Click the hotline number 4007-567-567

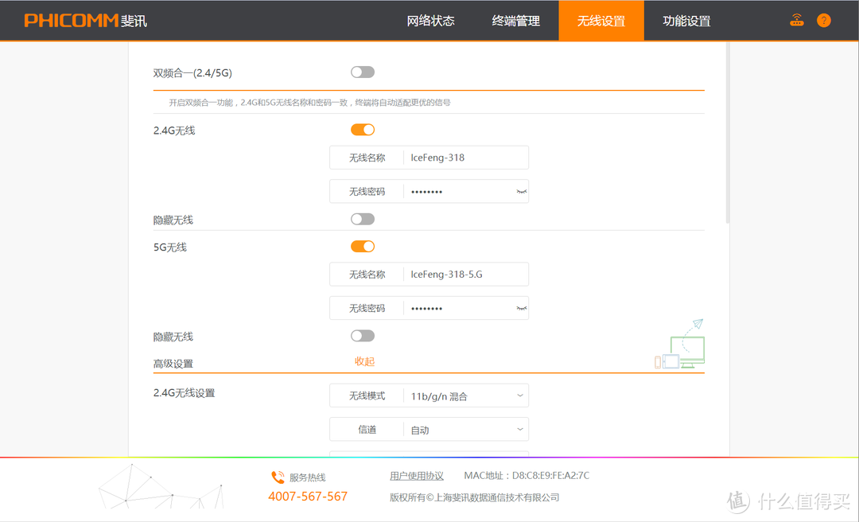coord(309,496)
